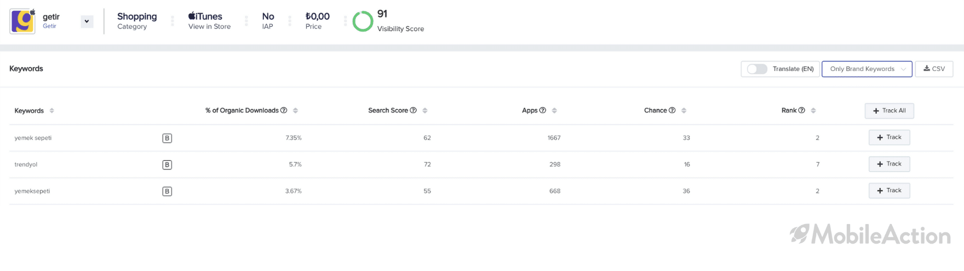Click the brand badge icon for yemeksepeti

(x=167, y=192)
